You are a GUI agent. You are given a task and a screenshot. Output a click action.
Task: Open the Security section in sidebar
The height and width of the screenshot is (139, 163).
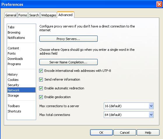13,85
